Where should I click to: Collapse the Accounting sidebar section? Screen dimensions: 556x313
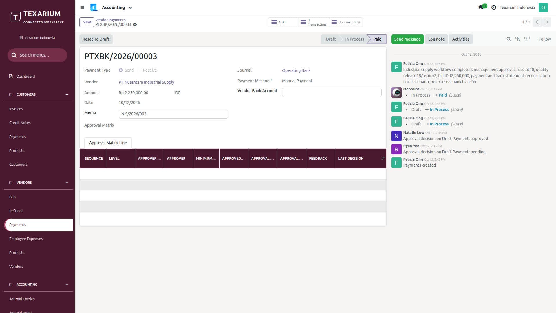67,285
